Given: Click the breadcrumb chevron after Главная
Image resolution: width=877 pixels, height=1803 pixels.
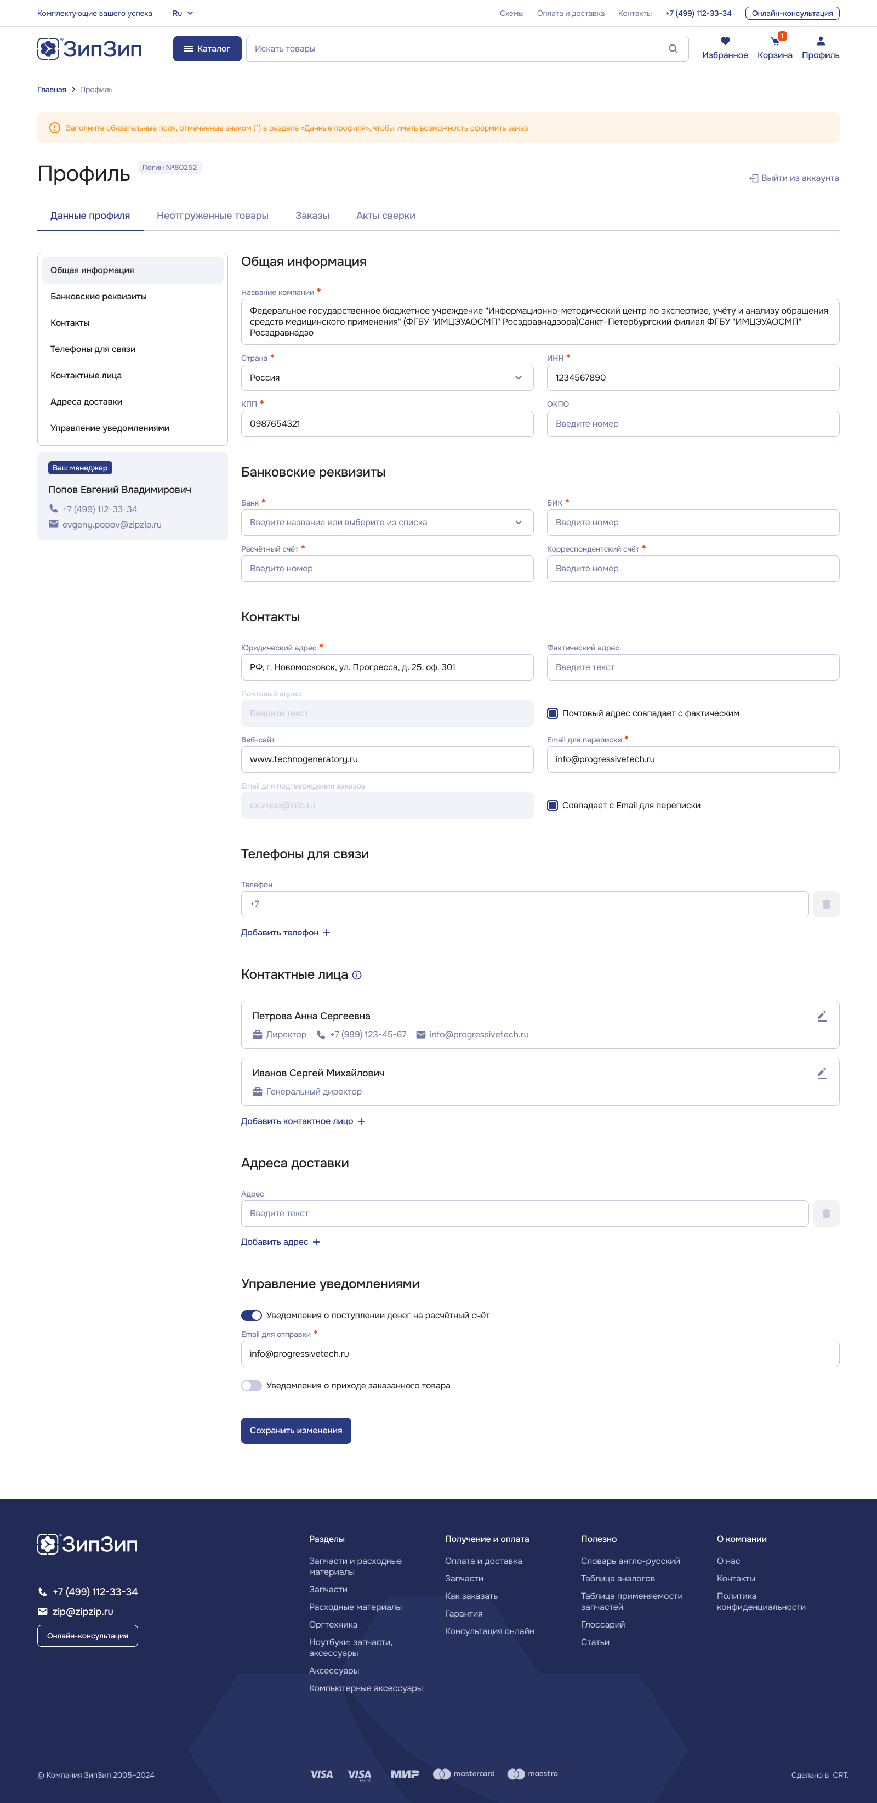Looking at the screenshot, I should click(x=73, y=89).
